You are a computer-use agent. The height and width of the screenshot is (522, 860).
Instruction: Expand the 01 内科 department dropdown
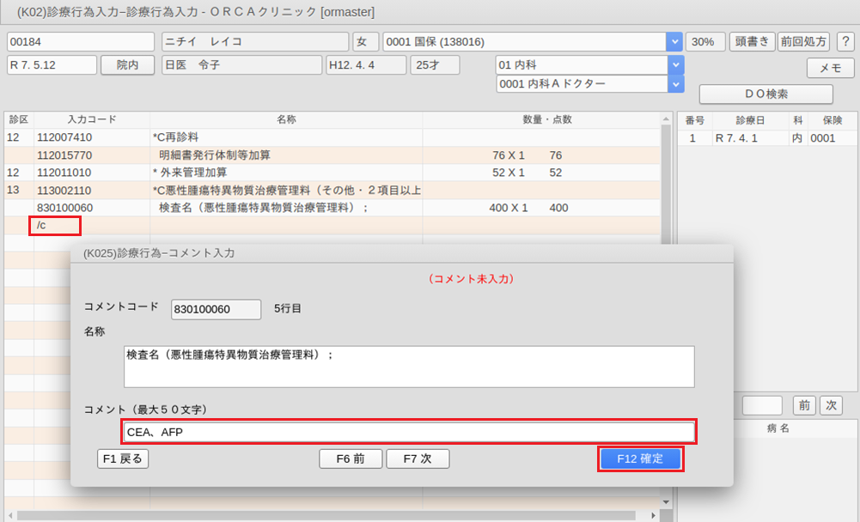[676, 65]
